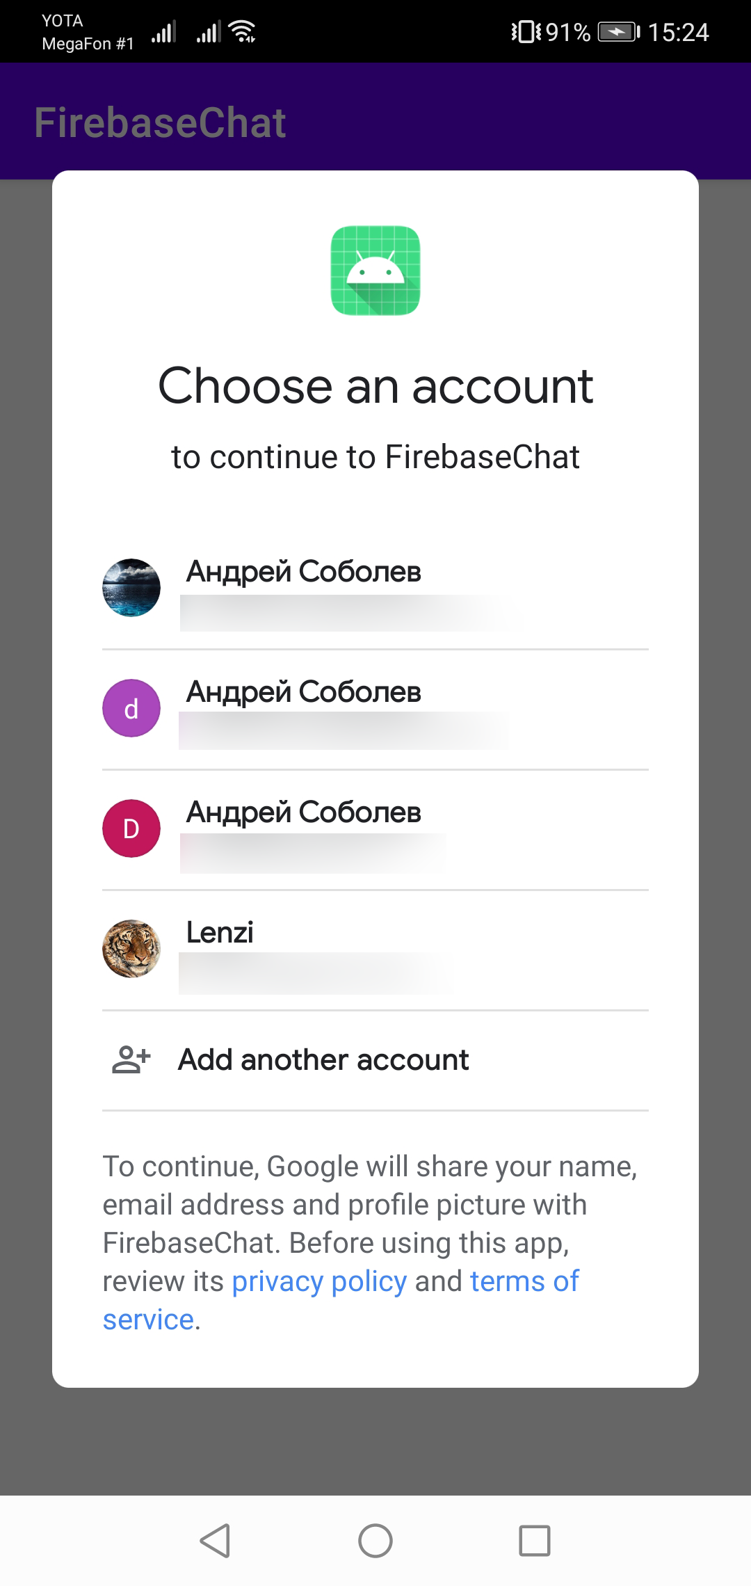Viewport: 751px width, 1586px height.
Task: Tap the Wi-Fi icon in status bar
Action: tap(242, 29)
